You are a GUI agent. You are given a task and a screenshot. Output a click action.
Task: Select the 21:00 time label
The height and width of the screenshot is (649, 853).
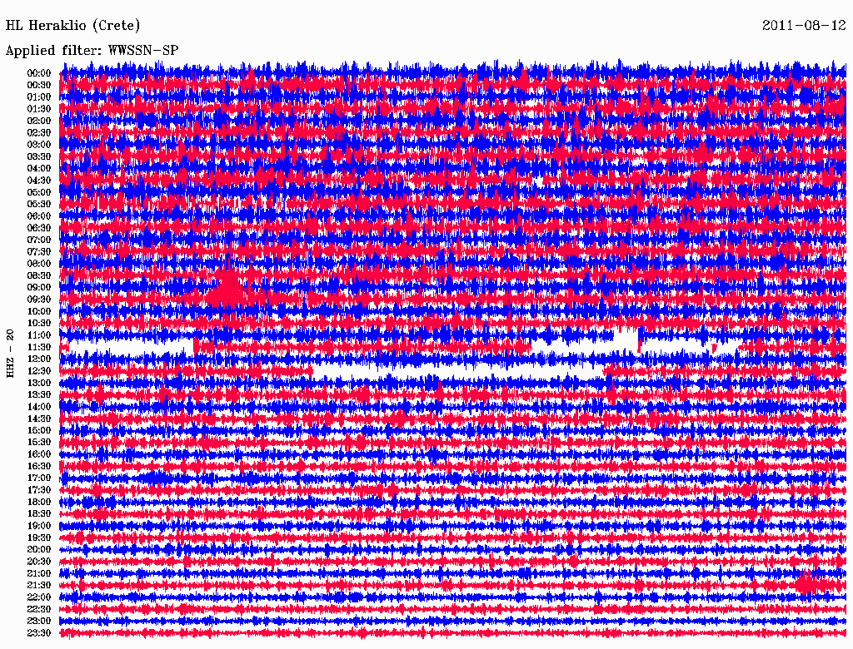[x=39, y=573]
